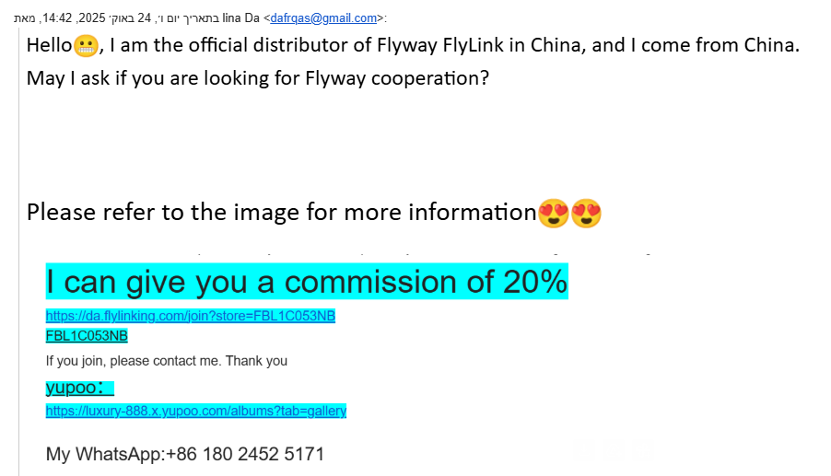Open the dafrqas@gmail.com sender address

coord(323,17)
